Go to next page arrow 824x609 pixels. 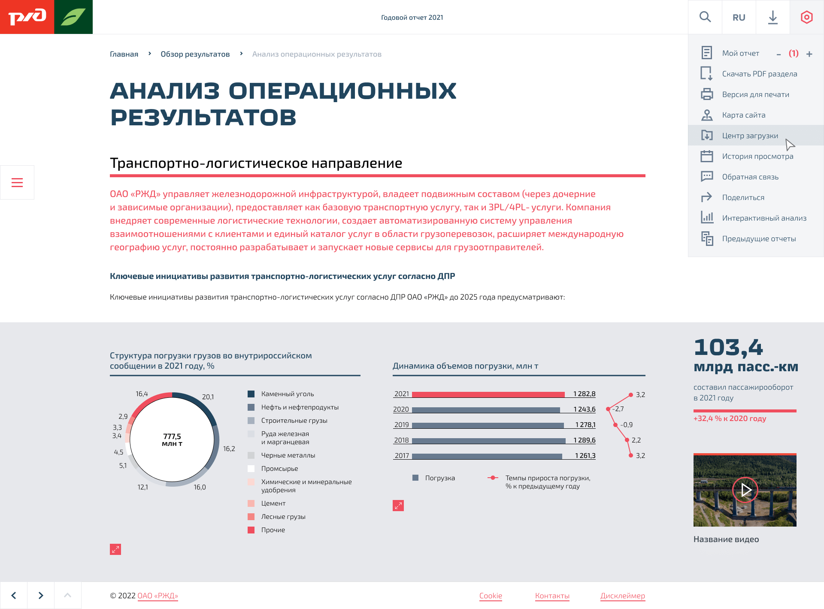pyautogui.click(x=41, y=595)
